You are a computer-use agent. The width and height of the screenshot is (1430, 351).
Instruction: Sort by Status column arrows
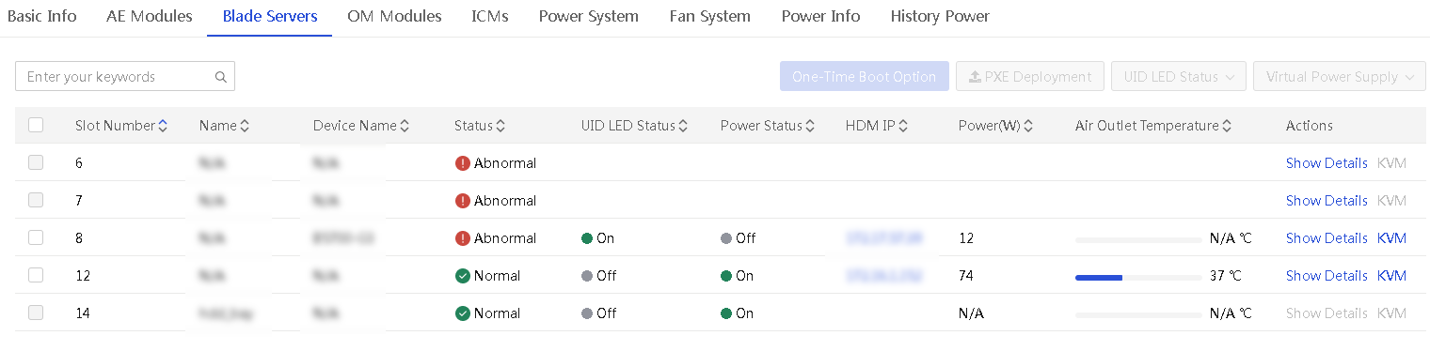click(x=500, y=126)
